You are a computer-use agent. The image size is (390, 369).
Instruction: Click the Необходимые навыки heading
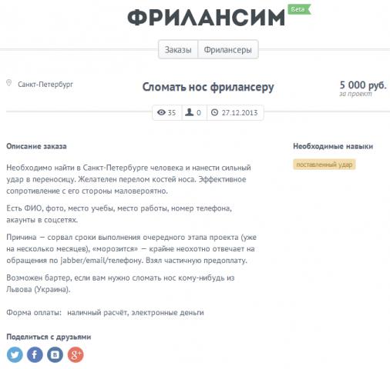(333, 146)
